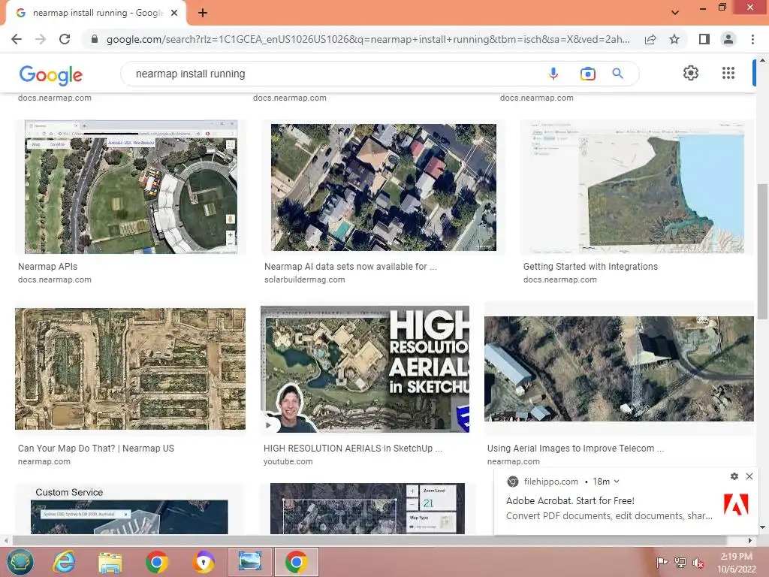769x577 pixels.
Task: Open notification settings gear in filehippo popup
Action: point(734,476)
